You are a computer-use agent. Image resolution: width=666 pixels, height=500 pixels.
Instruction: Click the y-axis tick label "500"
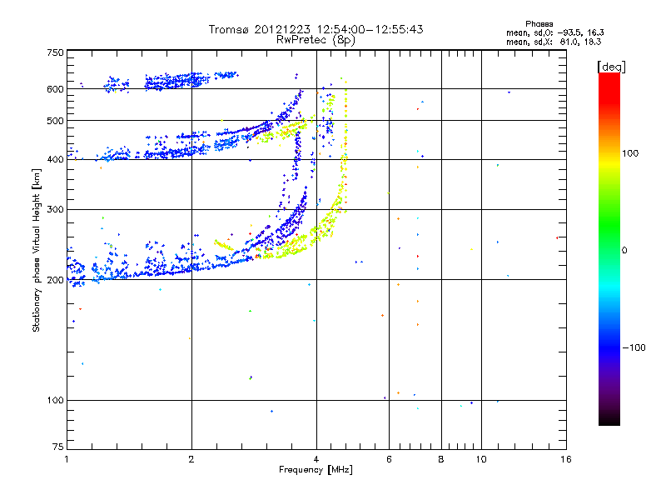[x=56, y=121]
